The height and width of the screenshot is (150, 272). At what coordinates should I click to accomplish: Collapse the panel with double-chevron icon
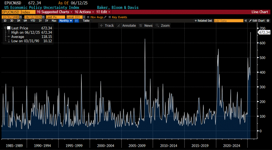point(246,21)
